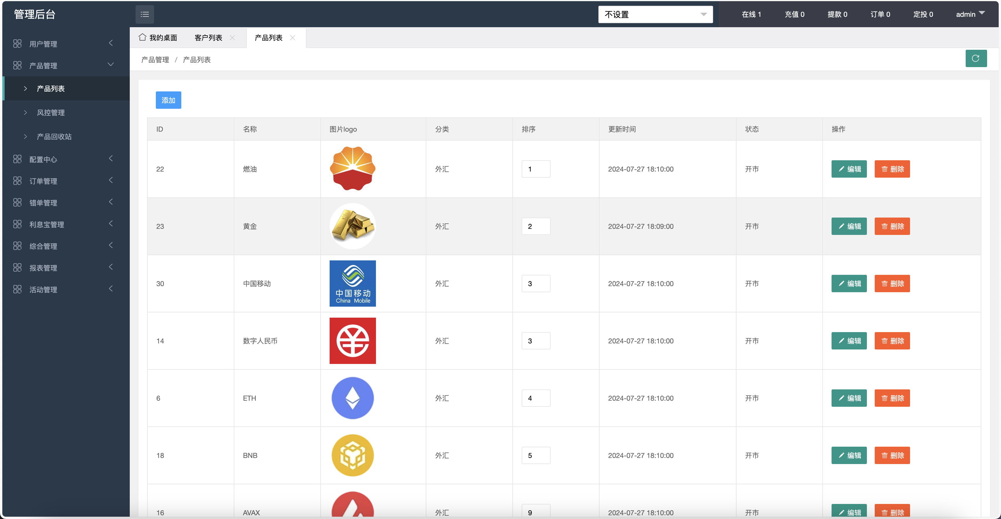Switch to the 客户列表 tab
The height and width of the screenshot is (519, 1001).
(208, 37)
